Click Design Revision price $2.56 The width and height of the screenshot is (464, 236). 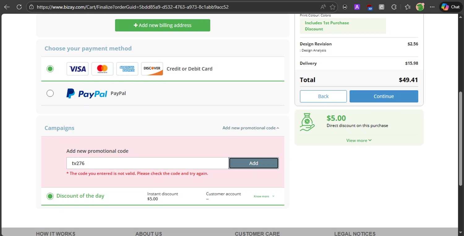[413, 44]
